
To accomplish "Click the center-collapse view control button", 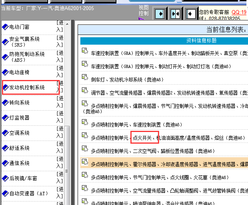I will click(175, 14).
